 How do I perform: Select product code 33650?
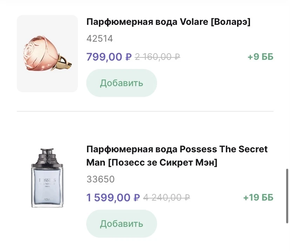pyautogui.click(x=100, y=179)
